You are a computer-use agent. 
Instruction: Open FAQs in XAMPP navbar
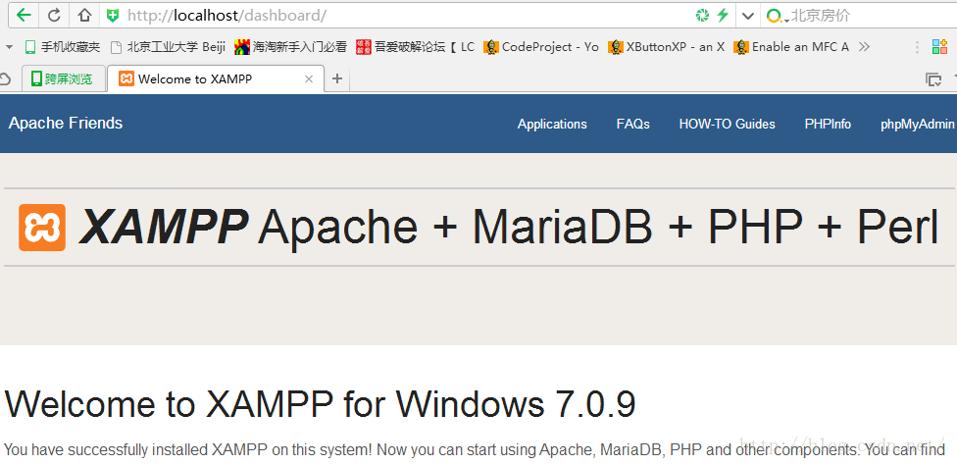pos(632,124)
